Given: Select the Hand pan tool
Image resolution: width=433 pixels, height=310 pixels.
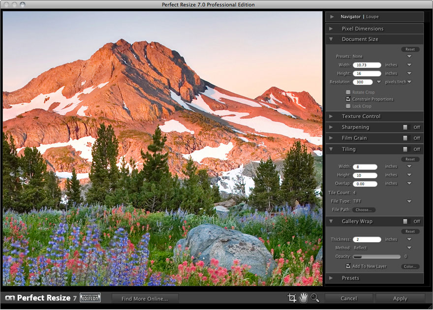Looking at the screenshot, I should [x=303, y=298].
